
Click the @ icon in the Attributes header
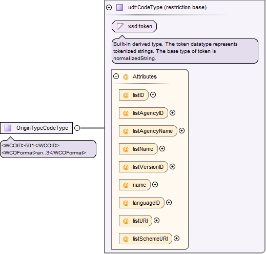tap(126, 76)
